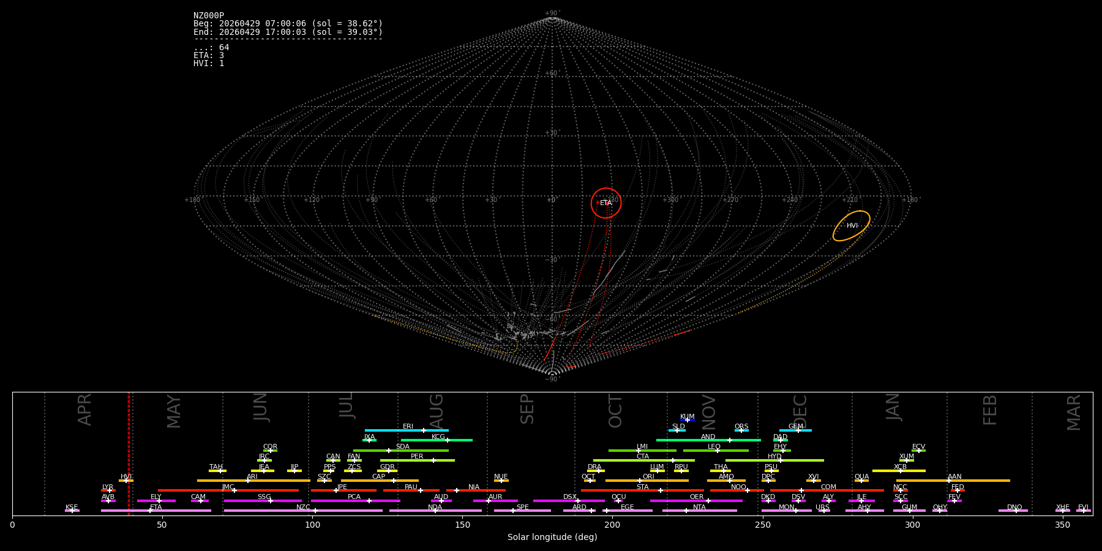Click the −90° label at map bottom

click(x=552, y=380)
